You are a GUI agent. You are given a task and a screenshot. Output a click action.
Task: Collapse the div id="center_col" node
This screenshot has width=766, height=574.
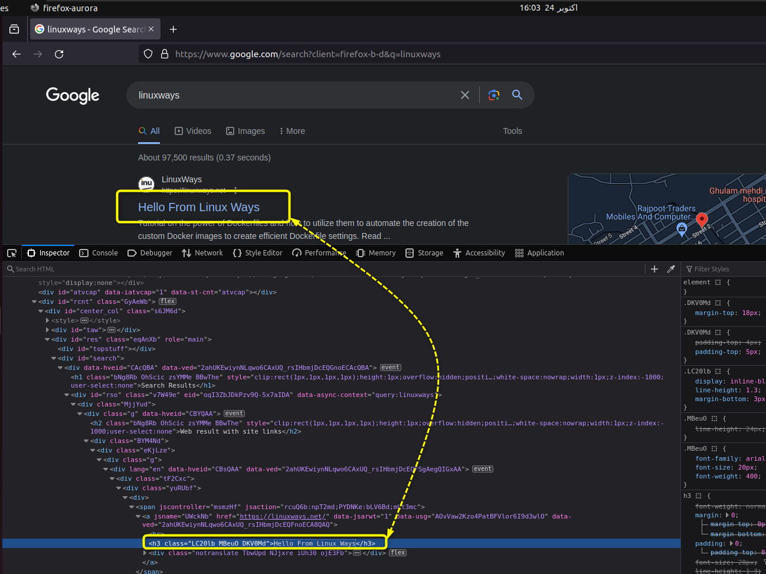[41, 311]
